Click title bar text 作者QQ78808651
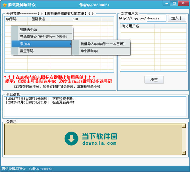 (x=94, y=5)
